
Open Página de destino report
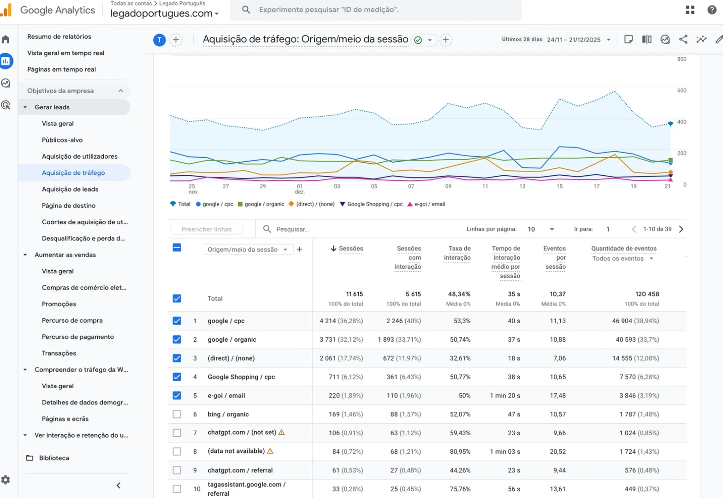coord(69,206)
